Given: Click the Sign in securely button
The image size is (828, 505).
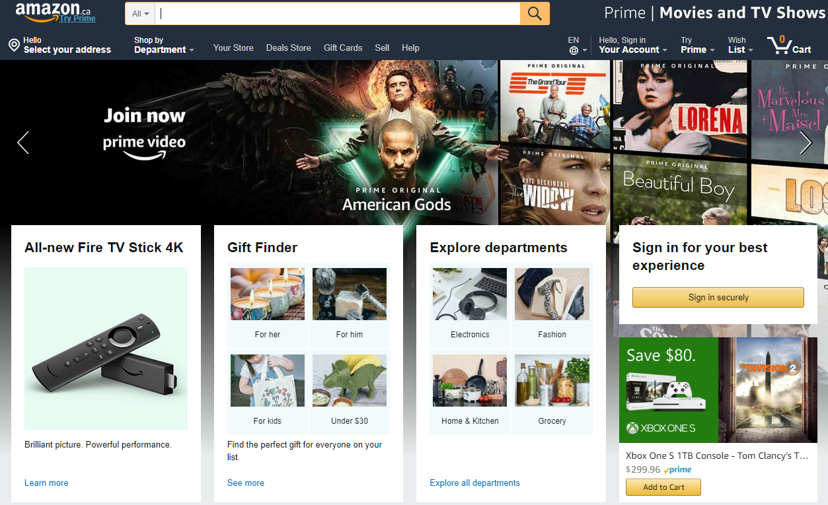Looking at the screenshot, I should point(718,297).
